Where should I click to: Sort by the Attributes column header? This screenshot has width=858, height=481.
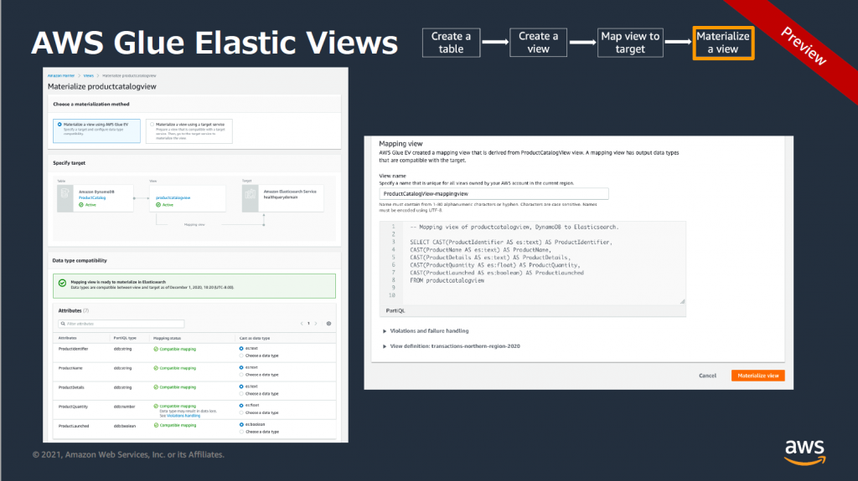[68, 338]
